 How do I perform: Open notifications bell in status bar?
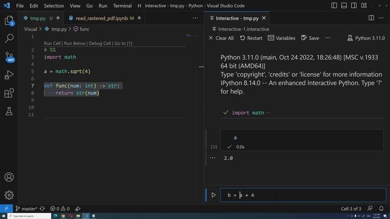coord(381,209)
